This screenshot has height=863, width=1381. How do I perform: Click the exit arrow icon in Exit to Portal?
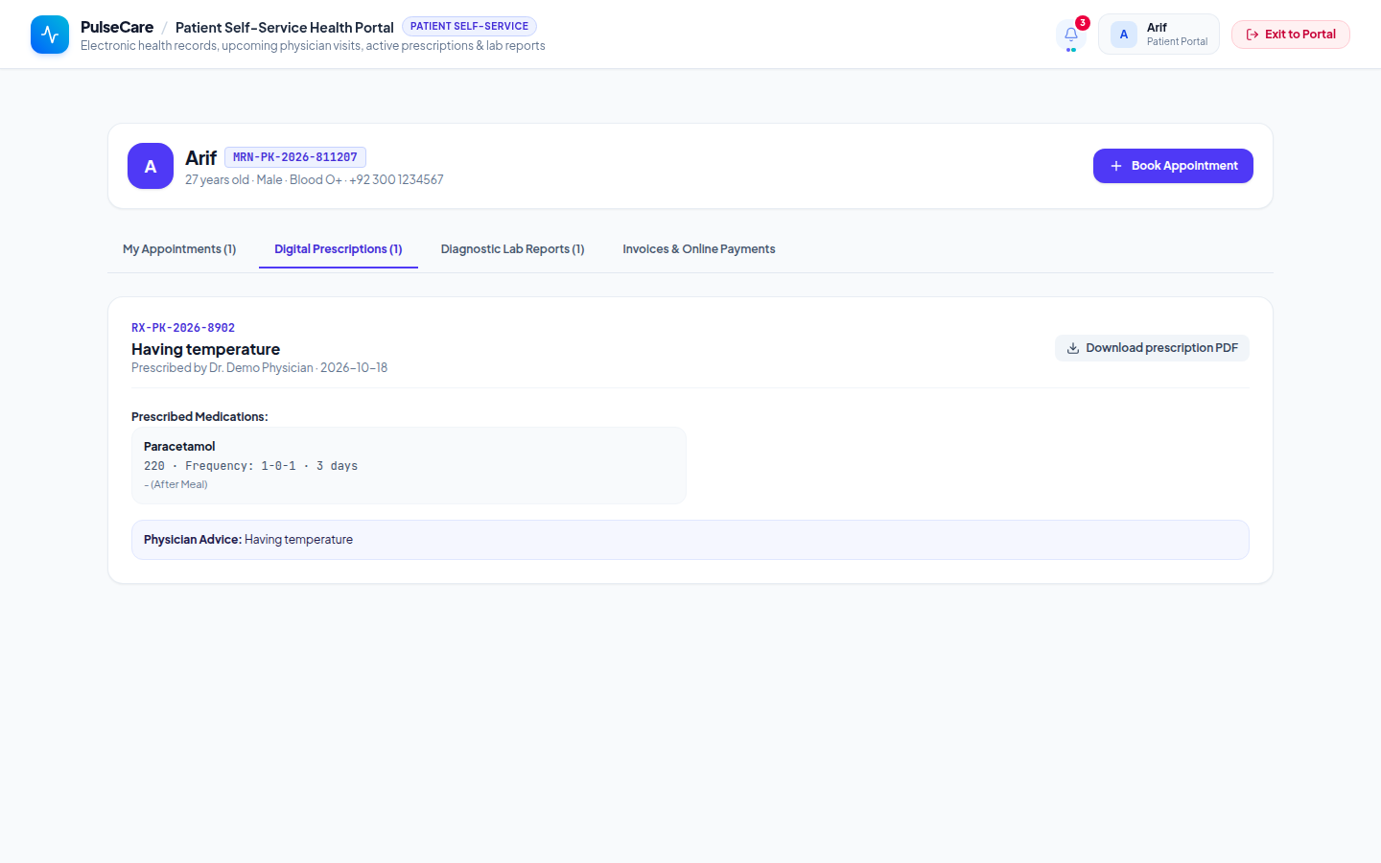click(1252, 35)
